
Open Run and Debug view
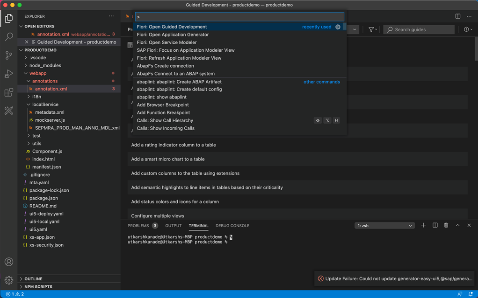(x=9, y=74)
